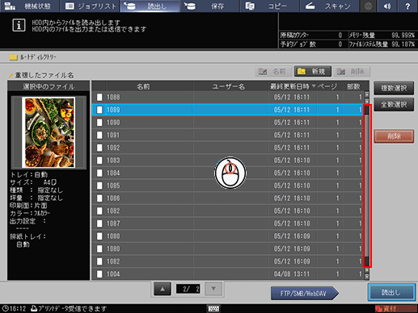Select the 読出し tab in top bar
The width and height of the screenshot is (418, 313).
[x=150, y=6]
